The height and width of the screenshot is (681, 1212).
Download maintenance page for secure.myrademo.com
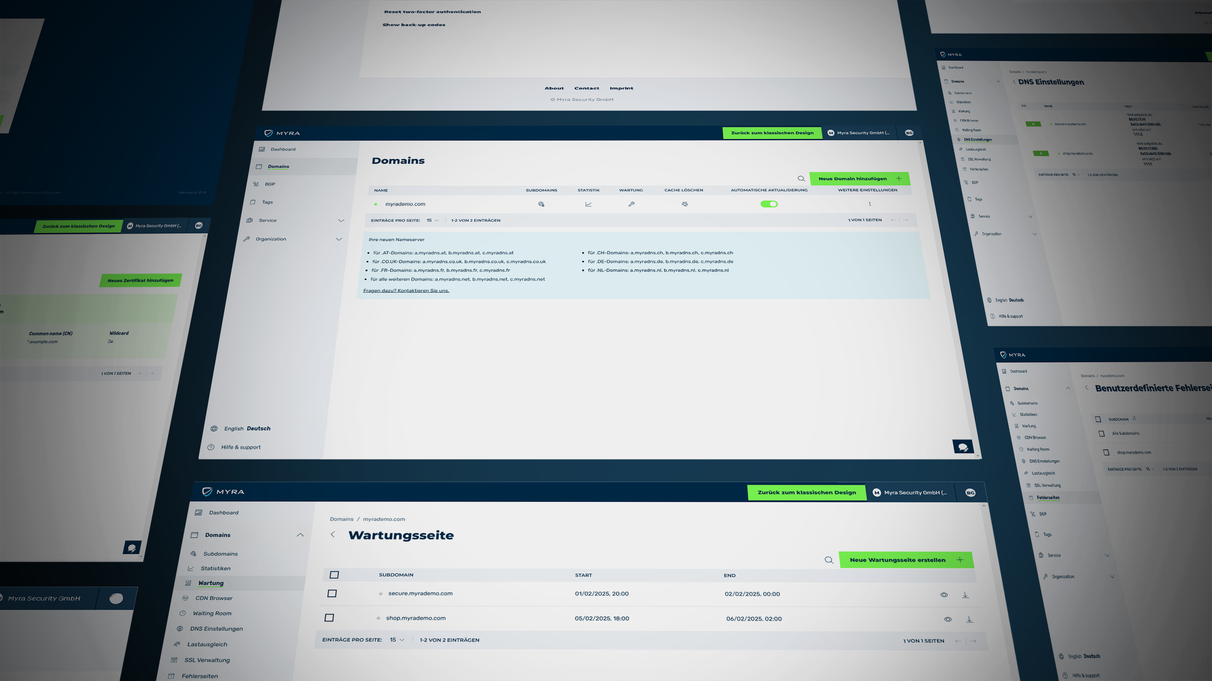click(965, 595)
